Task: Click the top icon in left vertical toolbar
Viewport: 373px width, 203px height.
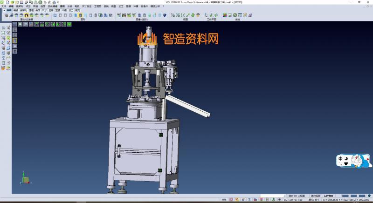Action: [x=3, y=28]
